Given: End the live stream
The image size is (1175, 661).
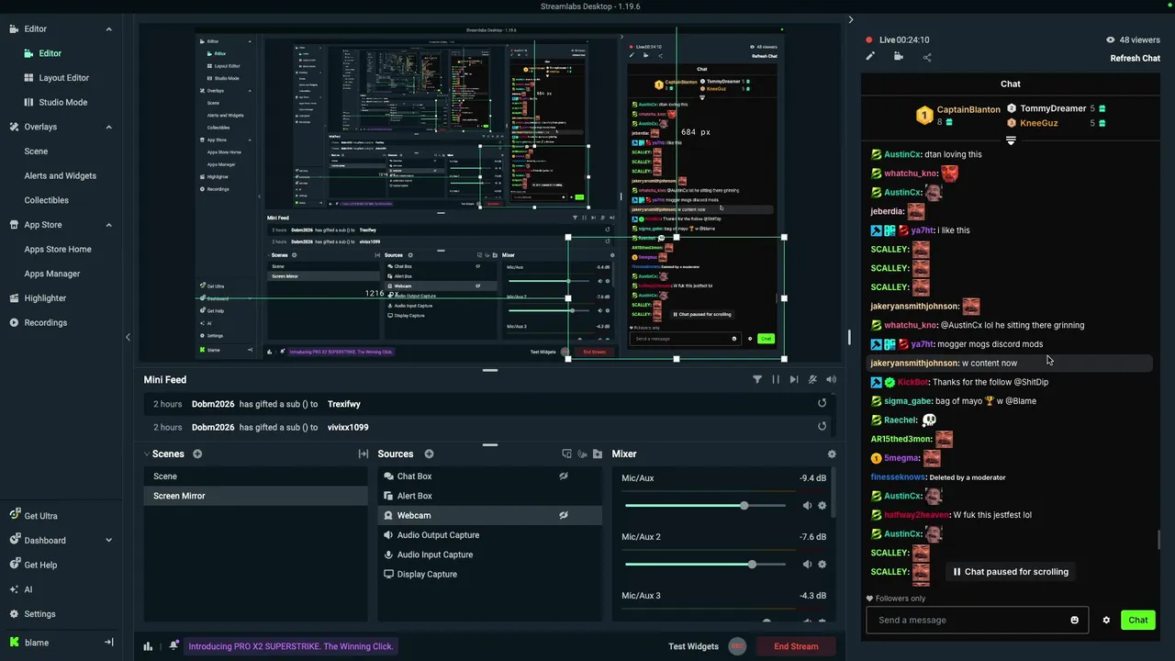Looking at the screenshot, I should (x=796, y=646).
